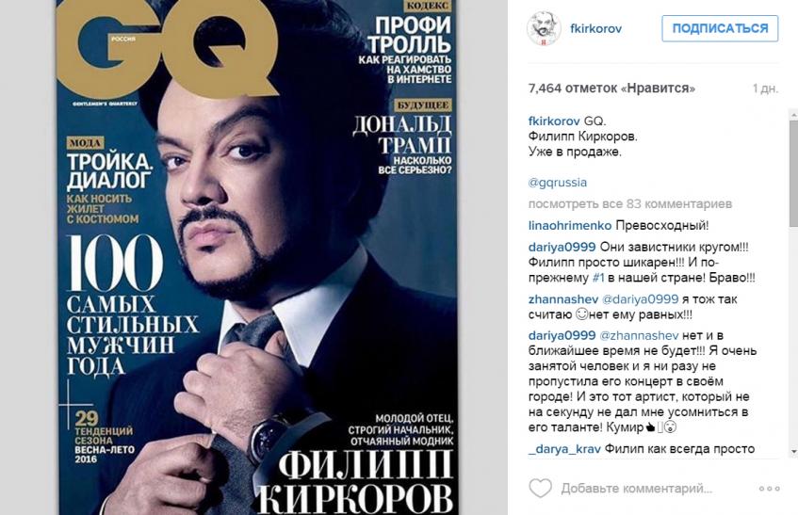798x515 pixels.
Task: Click the 1 дн. post timestamp
Action: [765, 89]
